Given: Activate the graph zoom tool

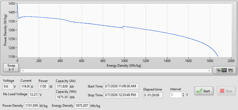Looking at the screenshot, I should click(x=225, y=70).
